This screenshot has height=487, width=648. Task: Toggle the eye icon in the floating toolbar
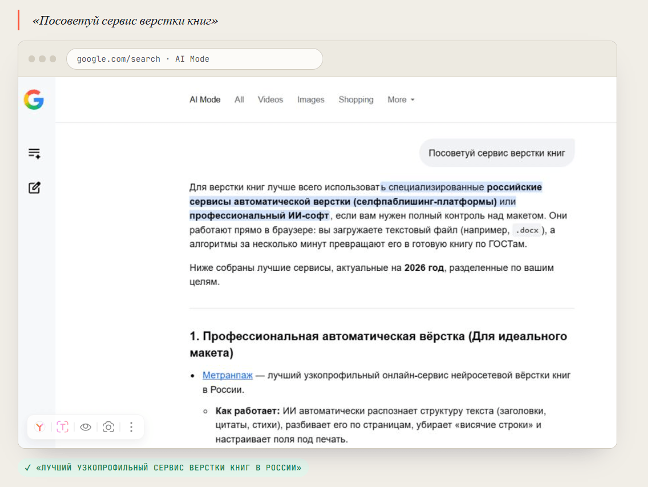click(x=86, y=427)
